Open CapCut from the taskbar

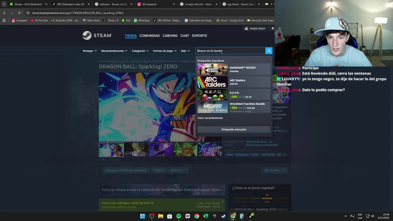[188, 216]
